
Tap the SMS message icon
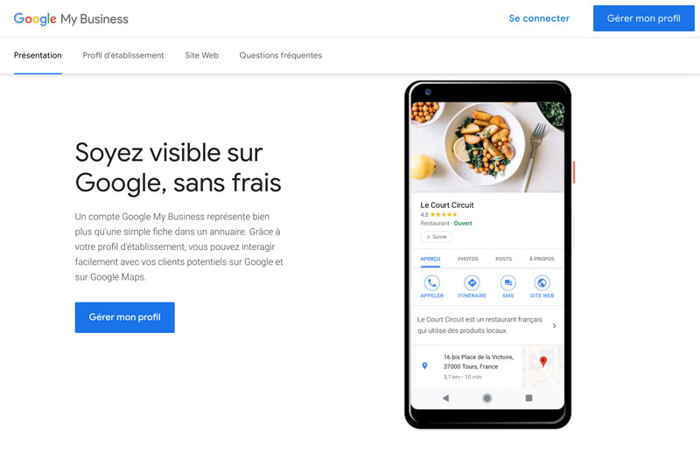tap(508, 282)
